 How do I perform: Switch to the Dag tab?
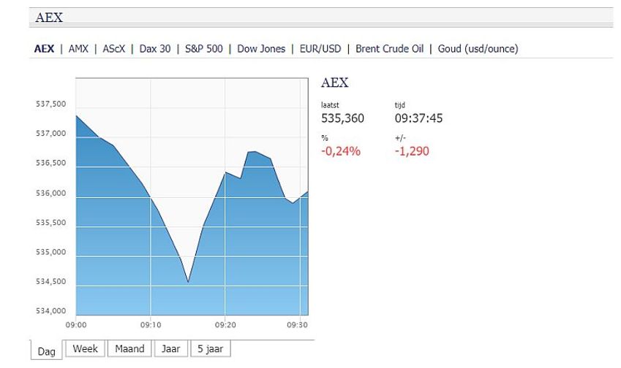(x=46, y=350)
